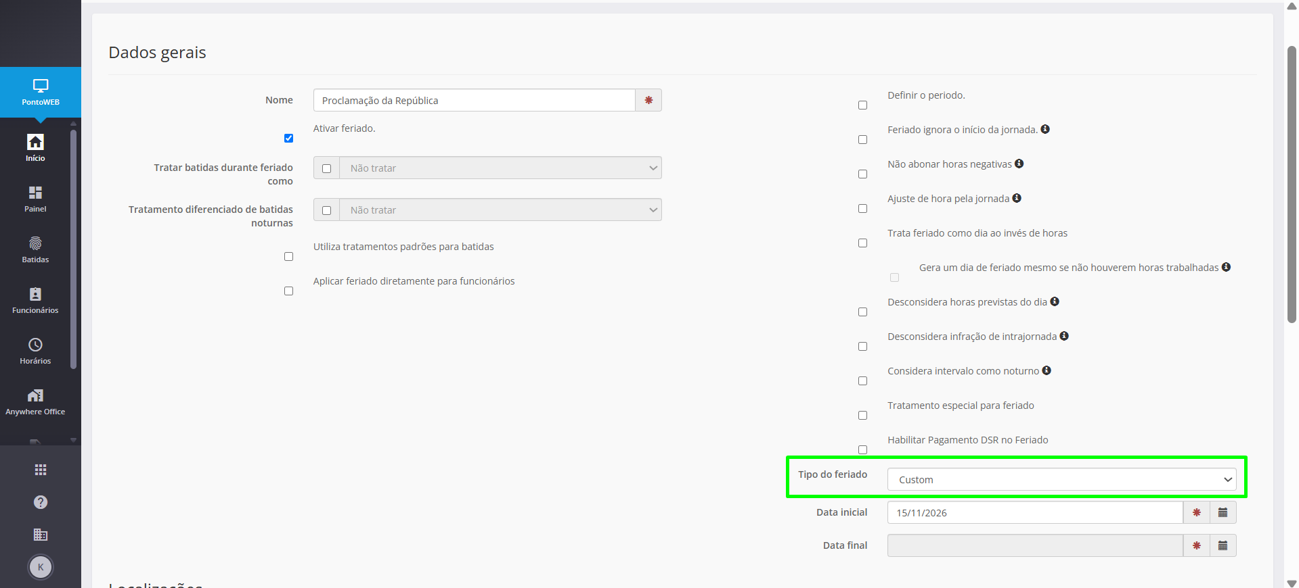Show info for Desconsidera infração de intrajornada
Screen dimensions: 1299x588
1064,336
